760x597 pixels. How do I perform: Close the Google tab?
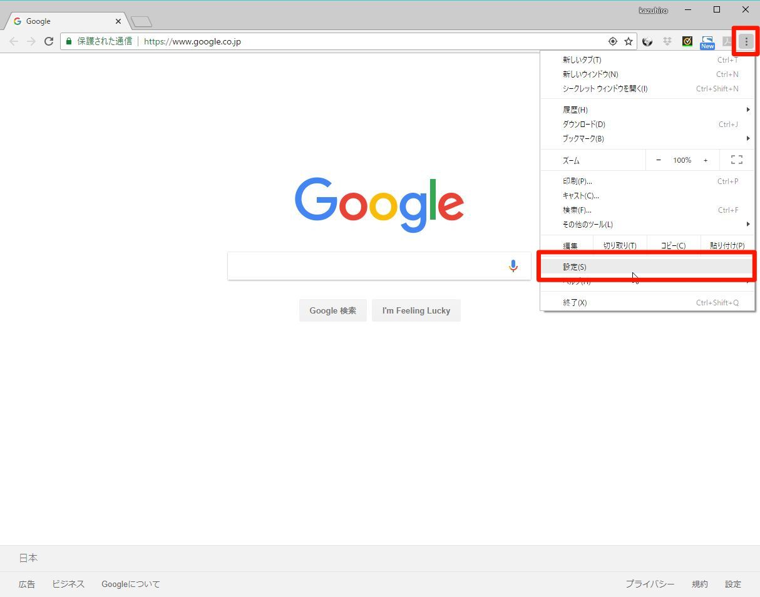118,21
